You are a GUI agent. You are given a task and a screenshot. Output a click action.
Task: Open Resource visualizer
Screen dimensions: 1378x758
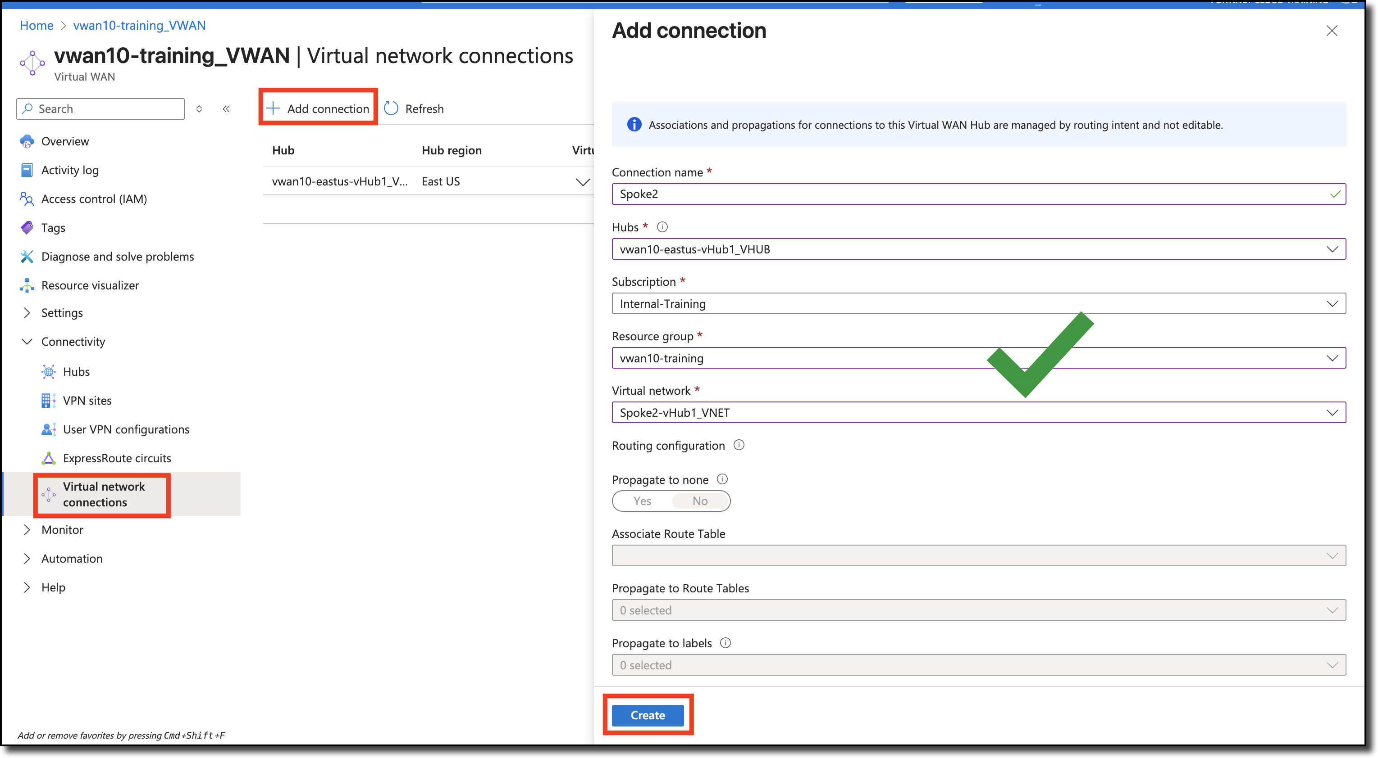(90, 285)
